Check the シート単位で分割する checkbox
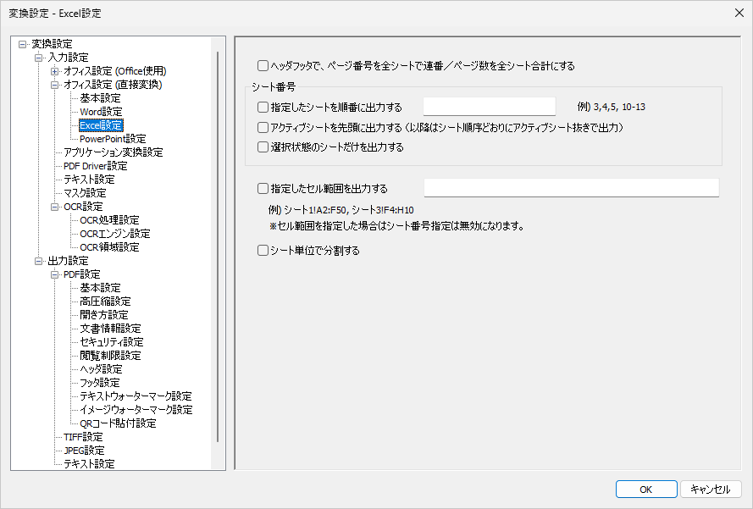 click(x=263, y=250)
